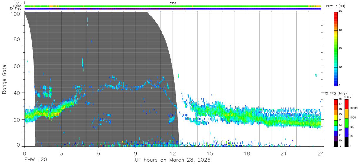Screen dimensions: 361x166
Task: Click the 9 tick on TX FRQ legend
Action: click(340, 146)
